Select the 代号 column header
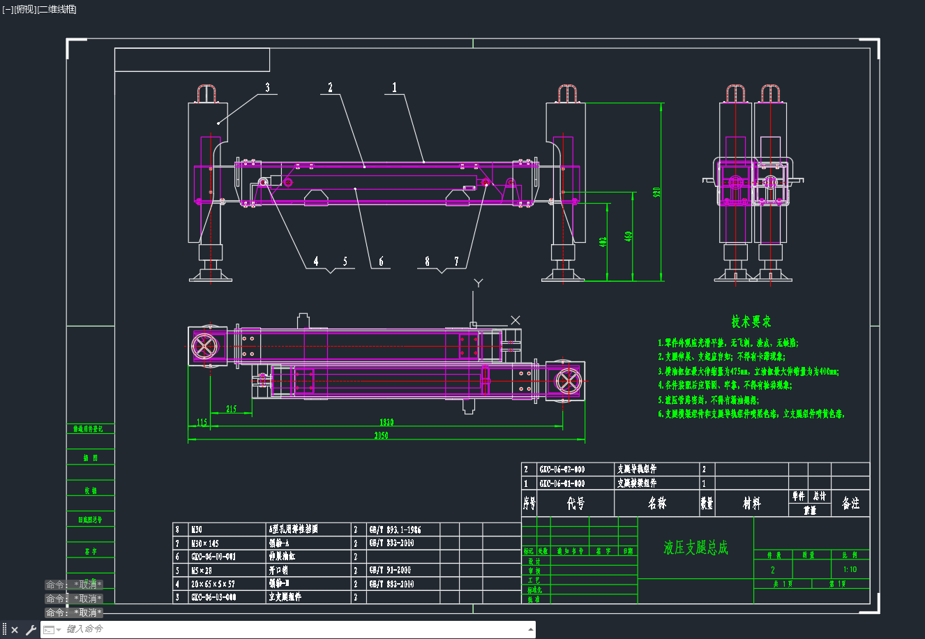Screen dimensions: 925x639 click(x=576, y=504)
